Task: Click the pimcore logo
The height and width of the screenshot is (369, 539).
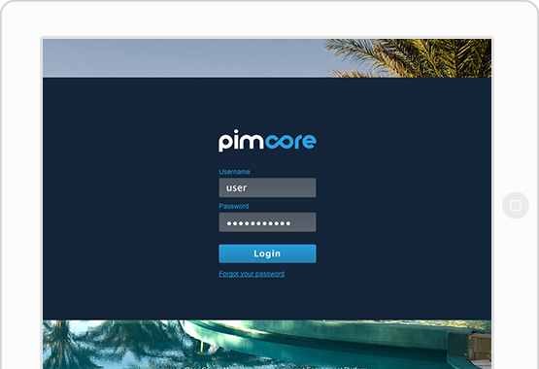Action: 267,141
